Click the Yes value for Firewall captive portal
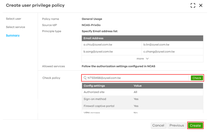Viewport: 212px width, 132px height. click(x=136, y=106)
